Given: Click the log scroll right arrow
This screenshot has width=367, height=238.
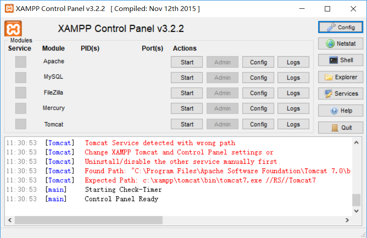Looking at the screenshot, I should [x=347, y=220].
